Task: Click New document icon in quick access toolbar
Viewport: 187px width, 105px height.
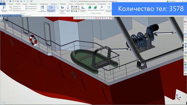Action: click(7, 1)
